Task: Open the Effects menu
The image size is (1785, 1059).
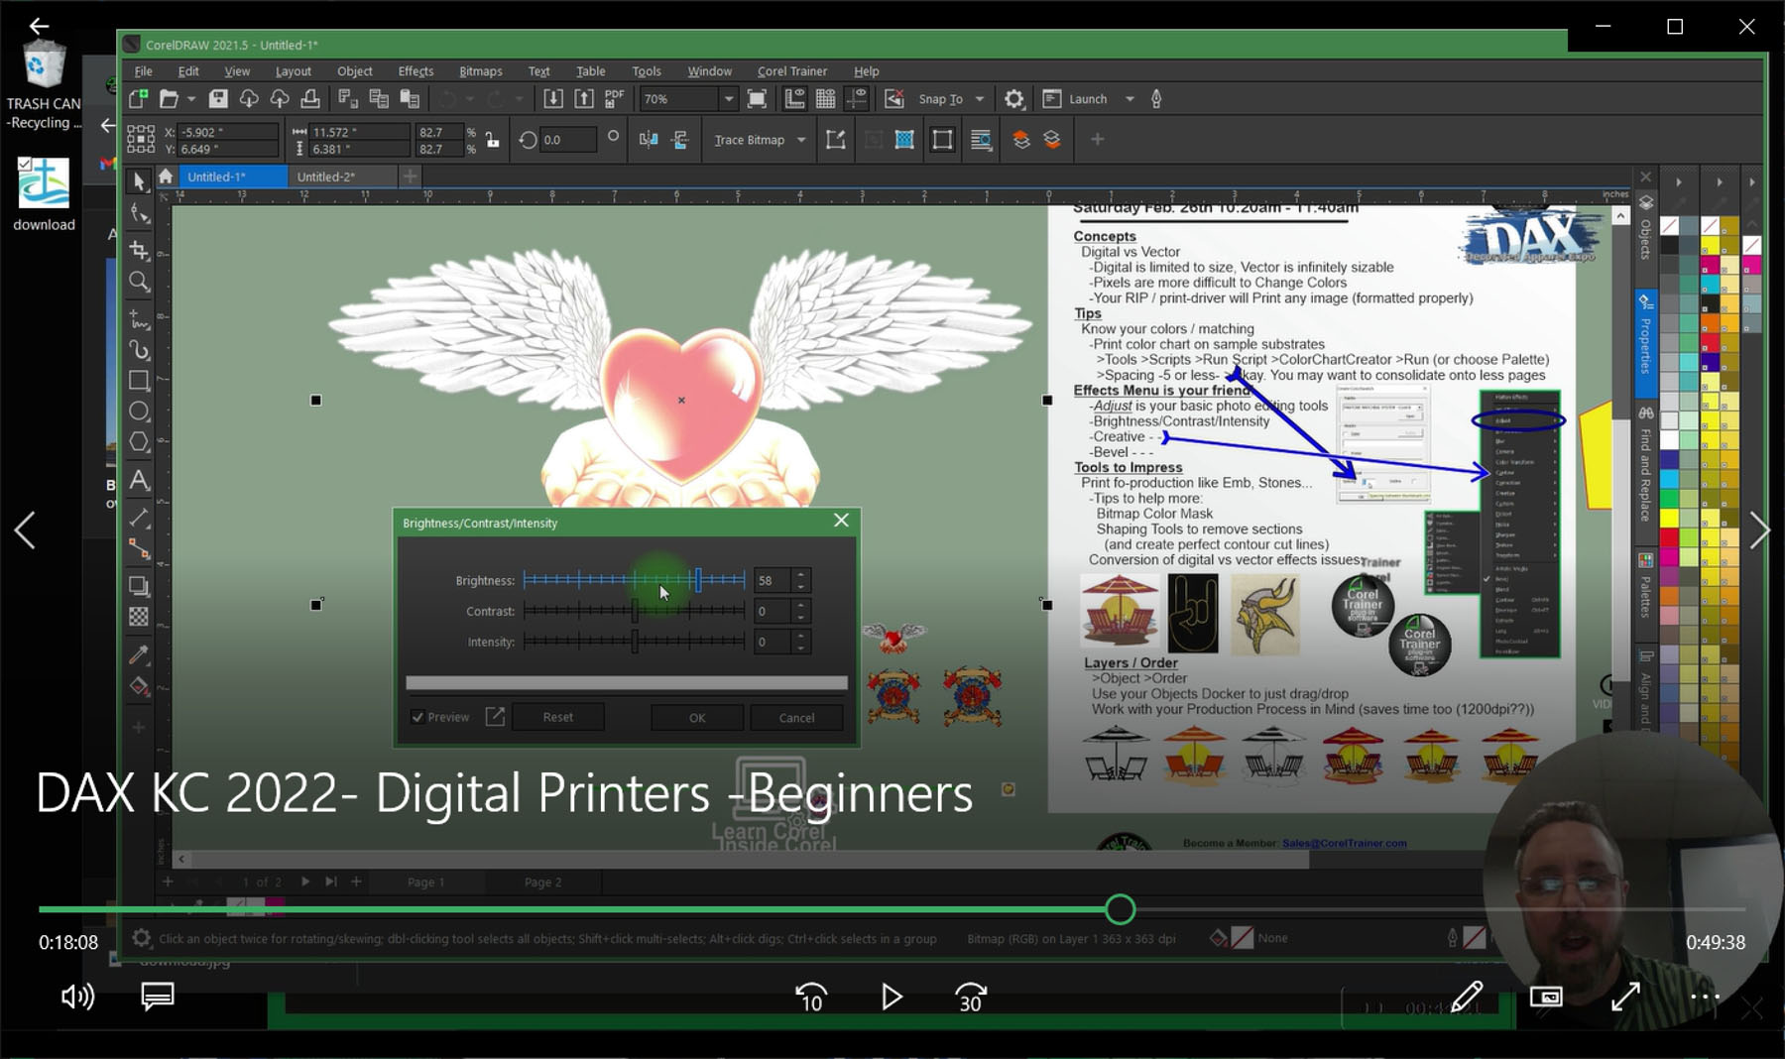Action: 416,71
